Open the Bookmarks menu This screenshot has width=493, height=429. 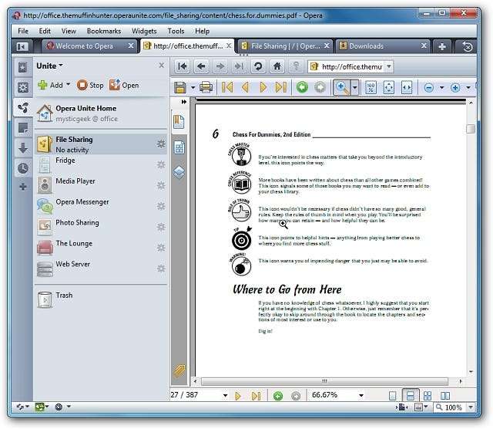click(103, 31)
